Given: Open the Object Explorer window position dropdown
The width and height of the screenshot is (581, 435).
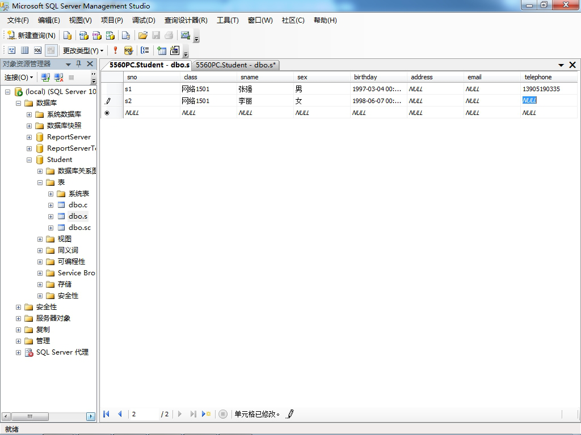Looking at the screenshot, I should pos(68,65).
